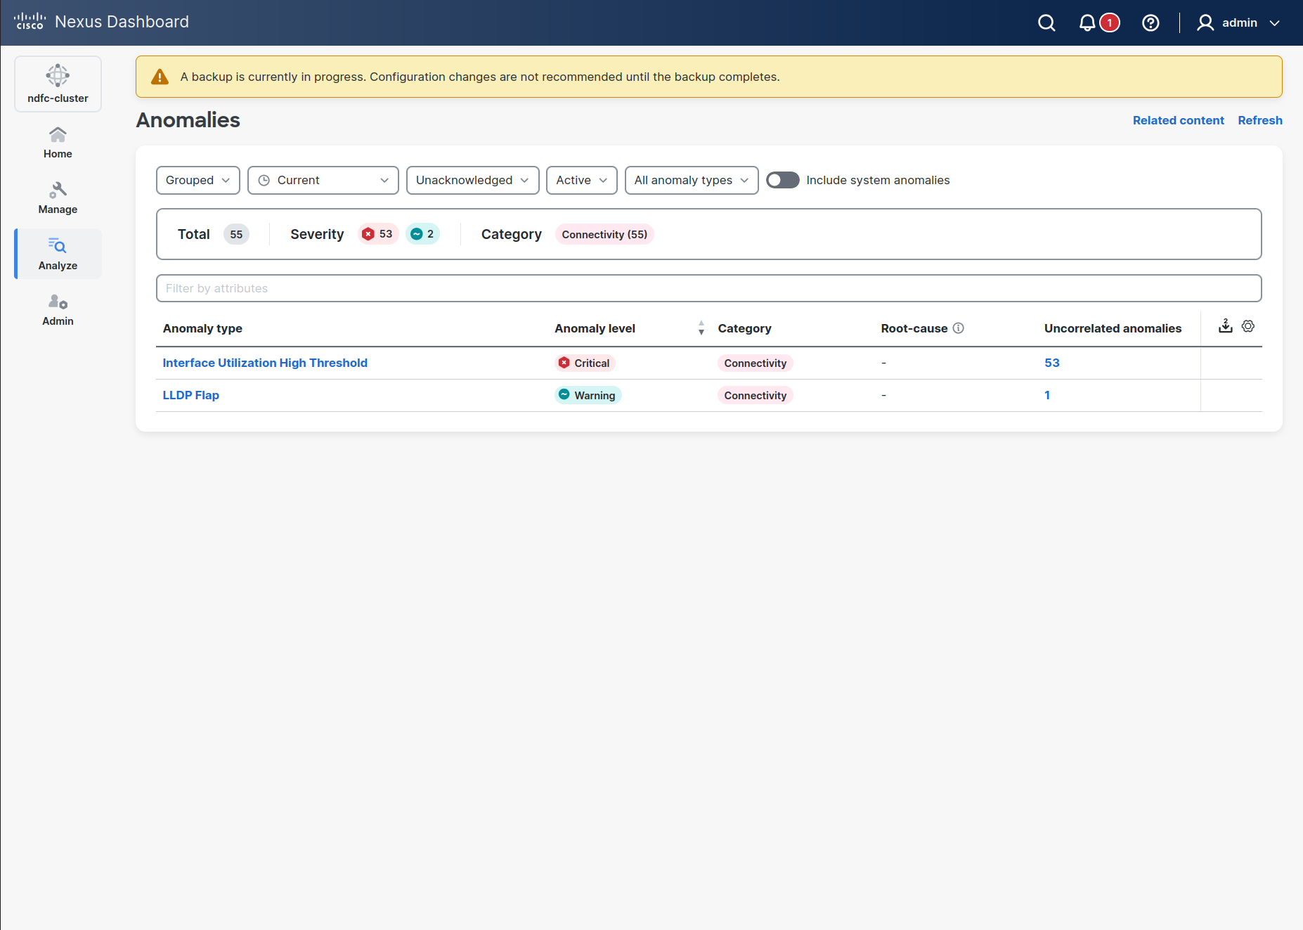Open the Active status dropdown
This screenshot has height=930, width=1303.
click(x=582, y=181)
